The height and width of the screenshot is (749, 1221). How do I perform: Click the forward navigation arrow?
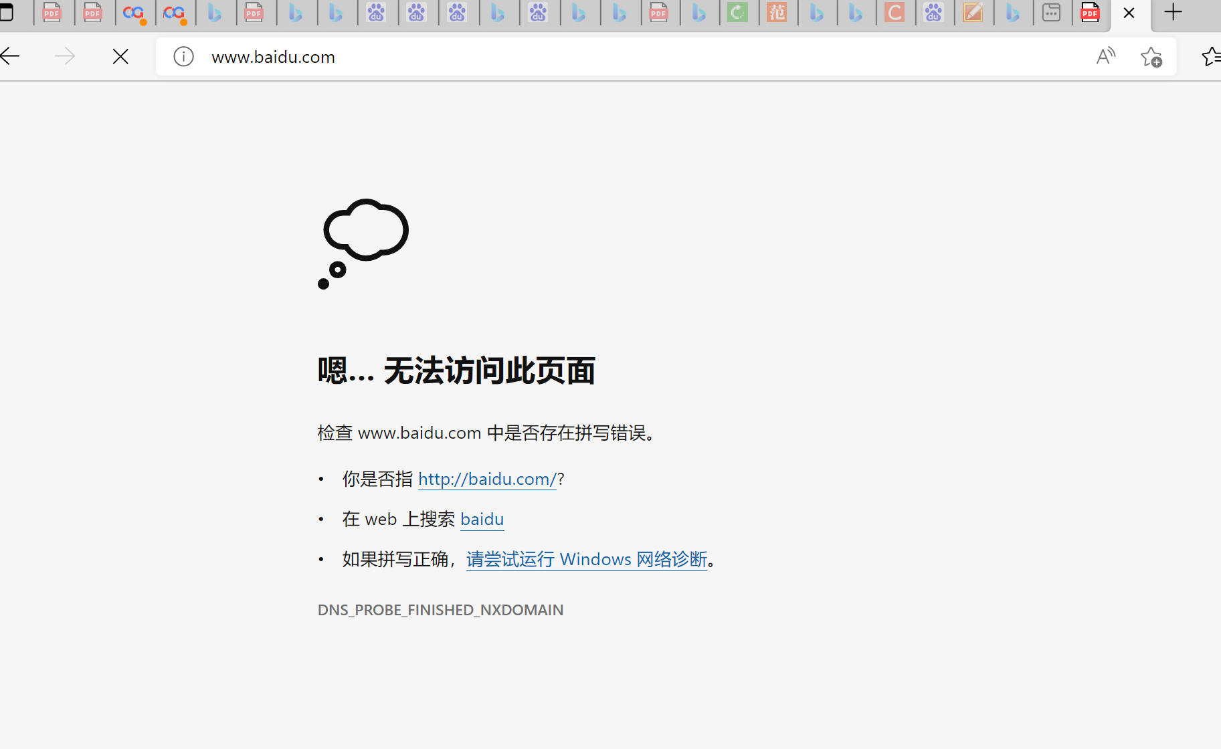click(65, 57)
